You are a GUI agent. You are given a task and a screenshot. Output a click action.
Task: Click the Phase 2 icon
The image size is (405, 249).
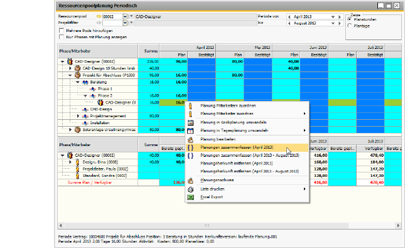tap(93, 96)
